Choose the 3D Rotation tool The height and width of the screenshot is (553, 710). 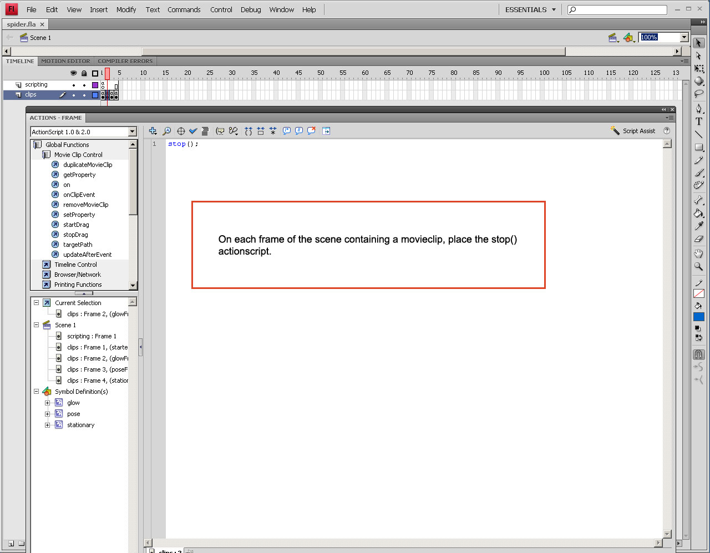coord(699,81)
